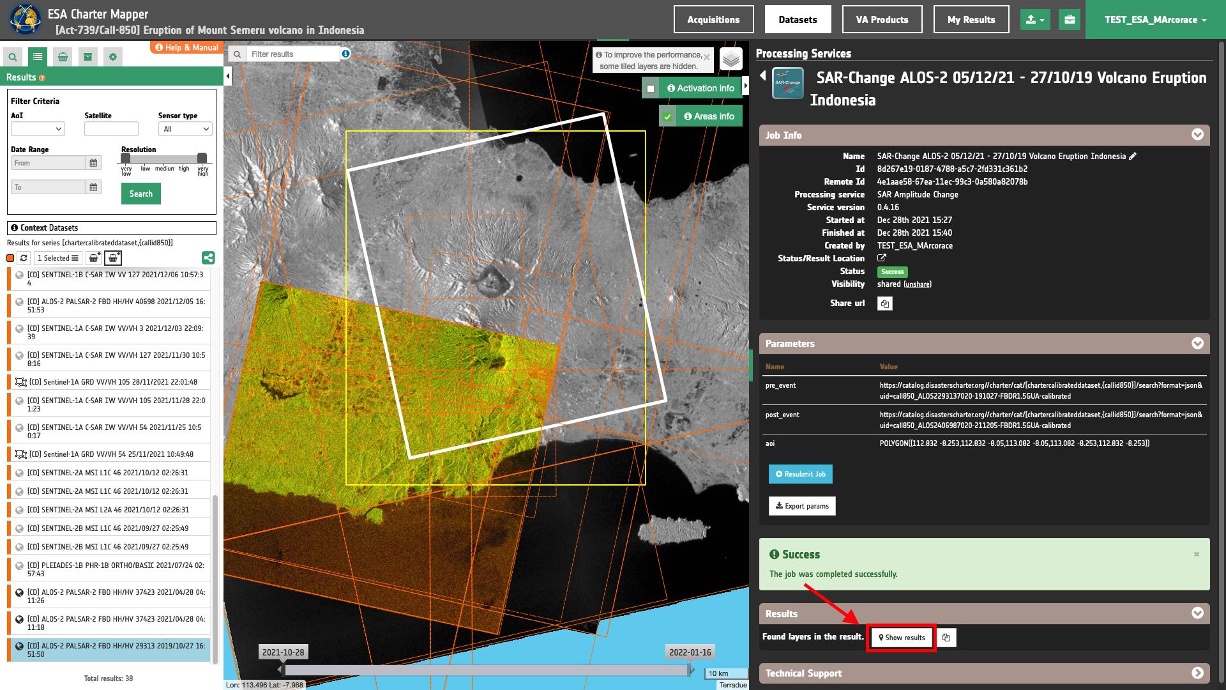Click the Search button in Filter Criteria
Screen dimensions: 1226x690
pos(141,194)
